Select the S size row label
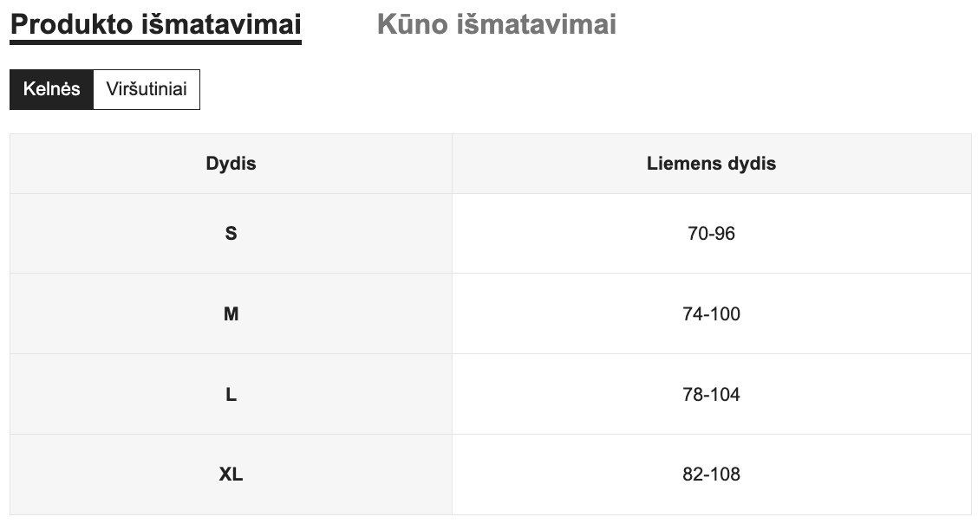978x523 pixels. point(231,233)
